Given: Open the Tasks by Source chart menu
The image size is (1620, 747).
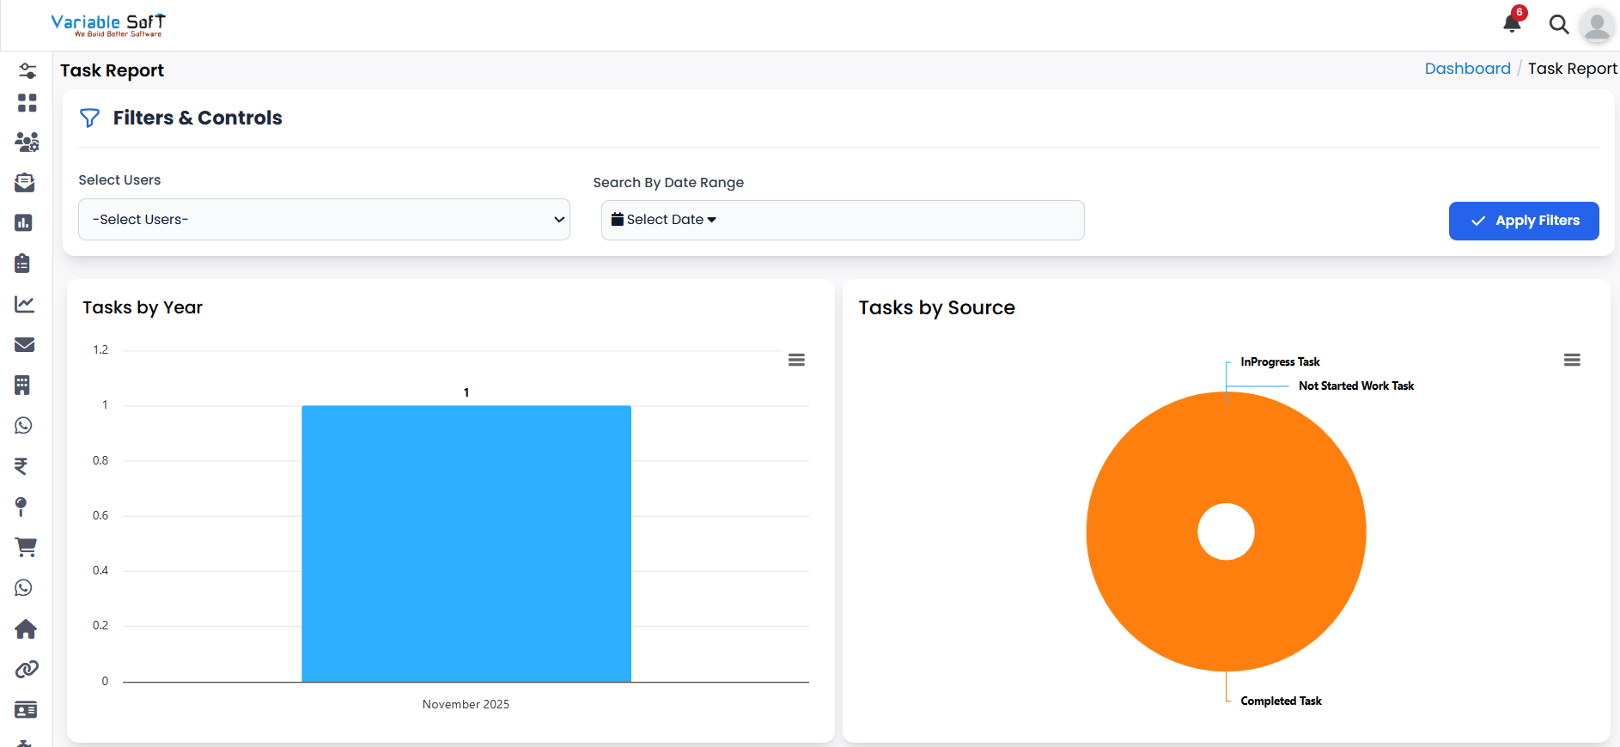Looking at the screenshot, I should coord(1571,360).
